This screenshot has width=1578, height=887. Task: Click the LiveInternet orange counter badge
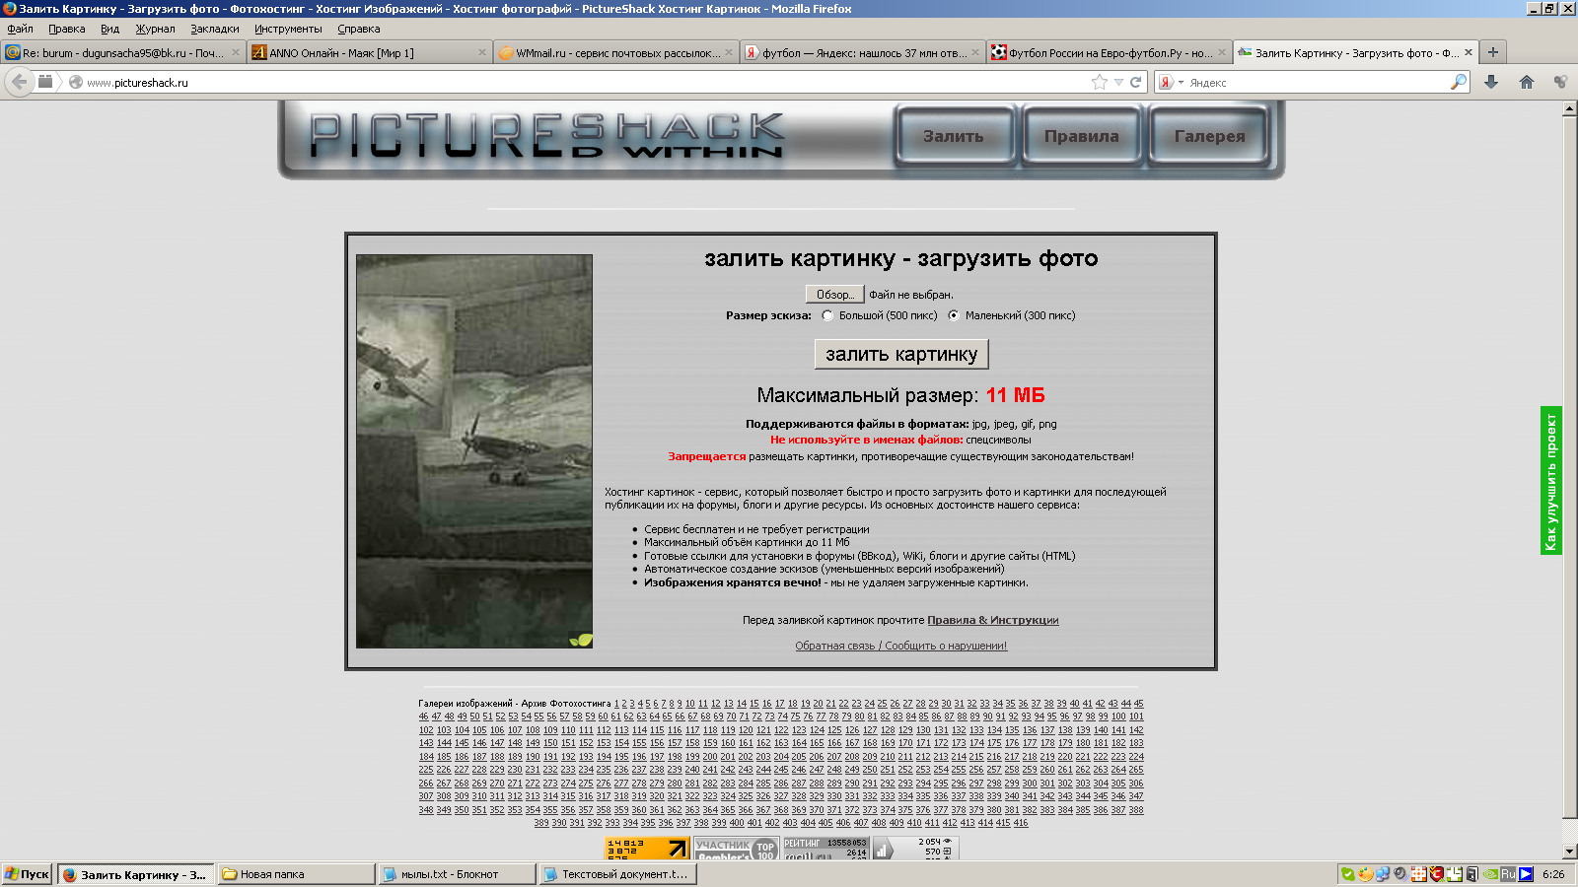647,849
